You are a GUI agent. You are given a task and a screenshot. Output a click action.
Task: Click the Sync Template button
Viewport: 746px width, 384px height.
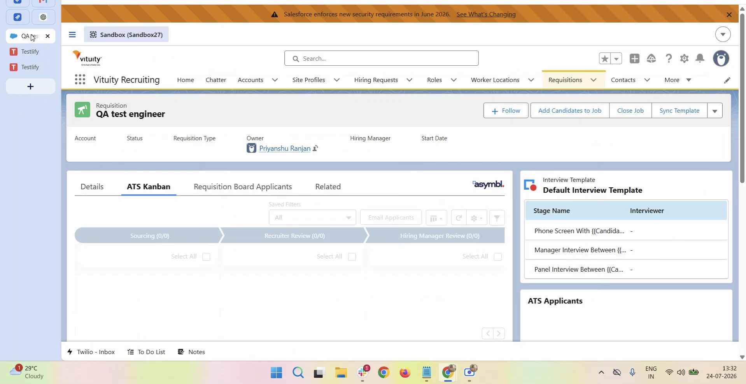coord(679,111)
